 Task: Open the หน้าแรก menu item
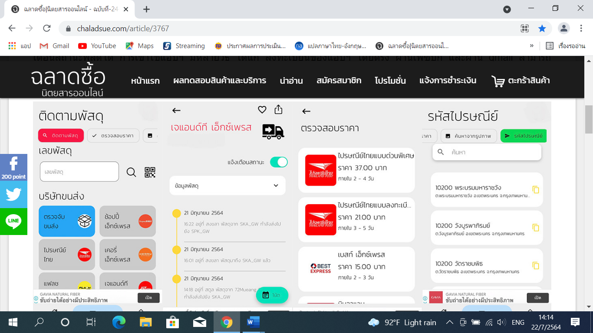click(145, 81)
